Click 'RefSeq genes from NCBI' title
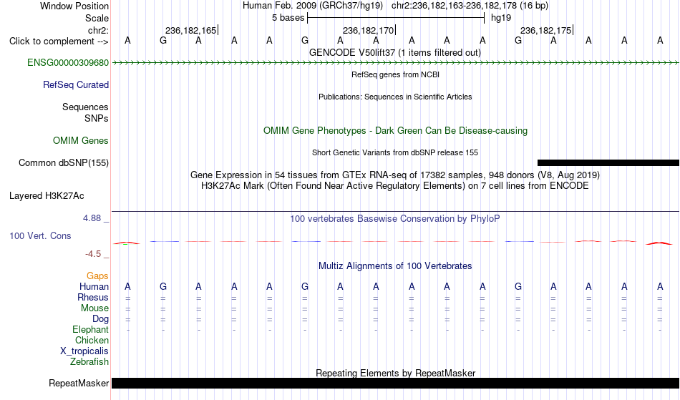680x400 pixels. pyautogui.click(x=395, y=74)
